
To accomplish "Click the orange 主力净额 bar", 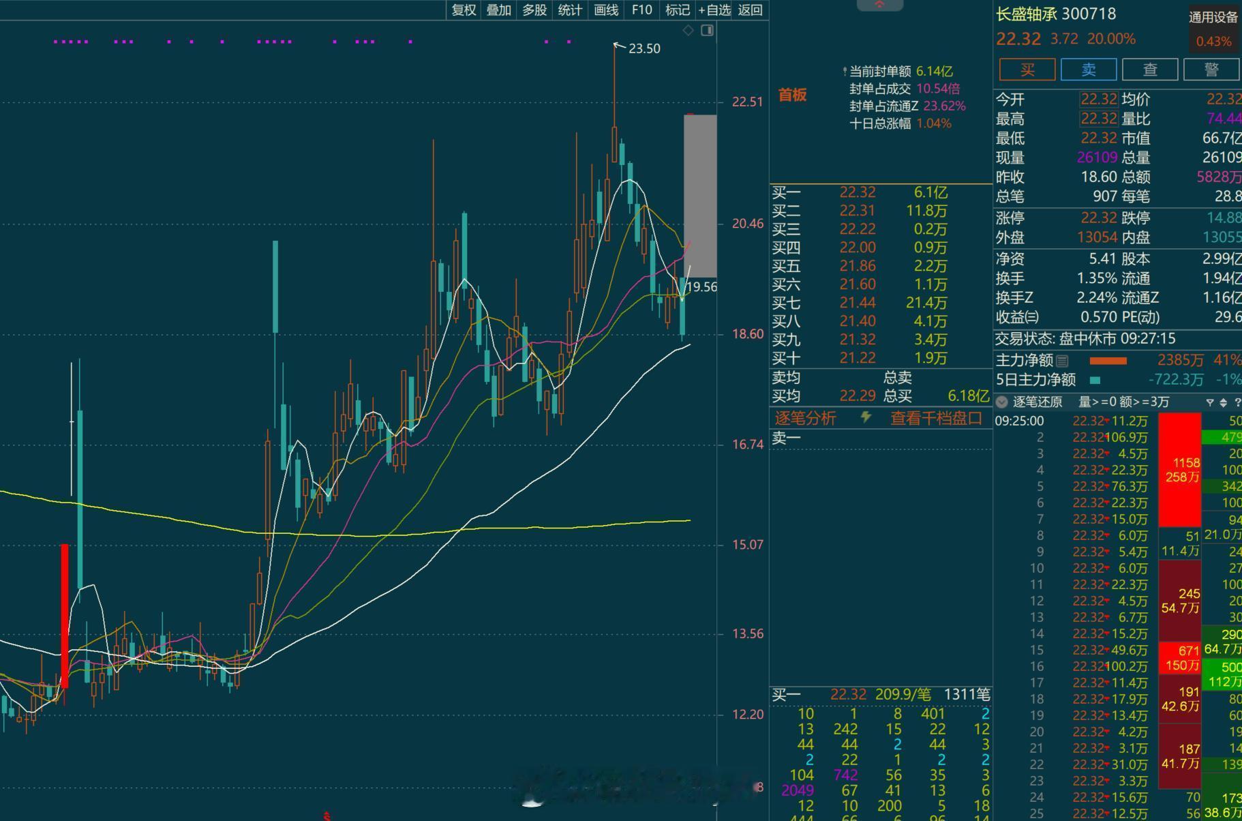I will [1108, 361].
